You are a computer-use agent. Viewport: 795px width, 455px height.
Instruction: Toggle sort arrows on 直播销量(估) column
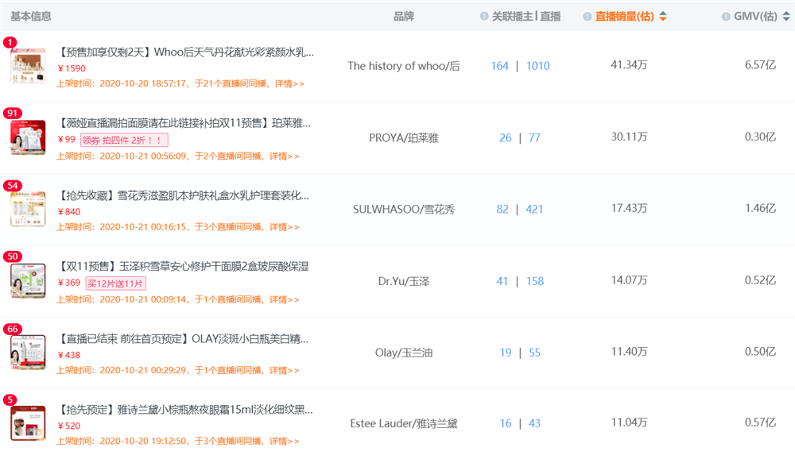coord(663,17)
